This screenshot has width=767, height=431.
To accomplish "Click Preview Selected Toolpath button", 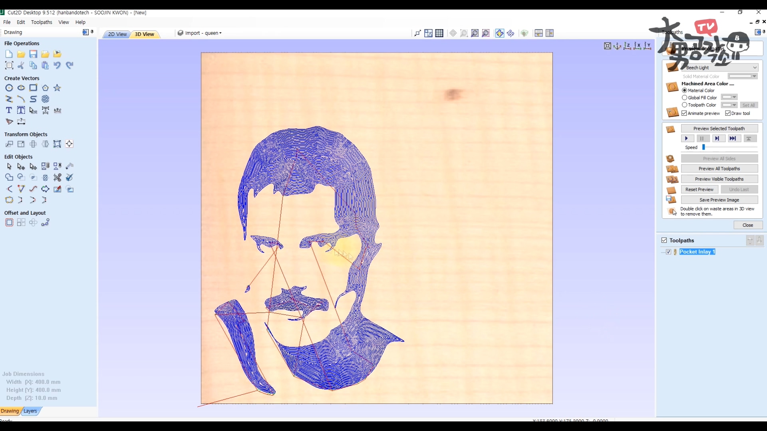I will (719, 129).
